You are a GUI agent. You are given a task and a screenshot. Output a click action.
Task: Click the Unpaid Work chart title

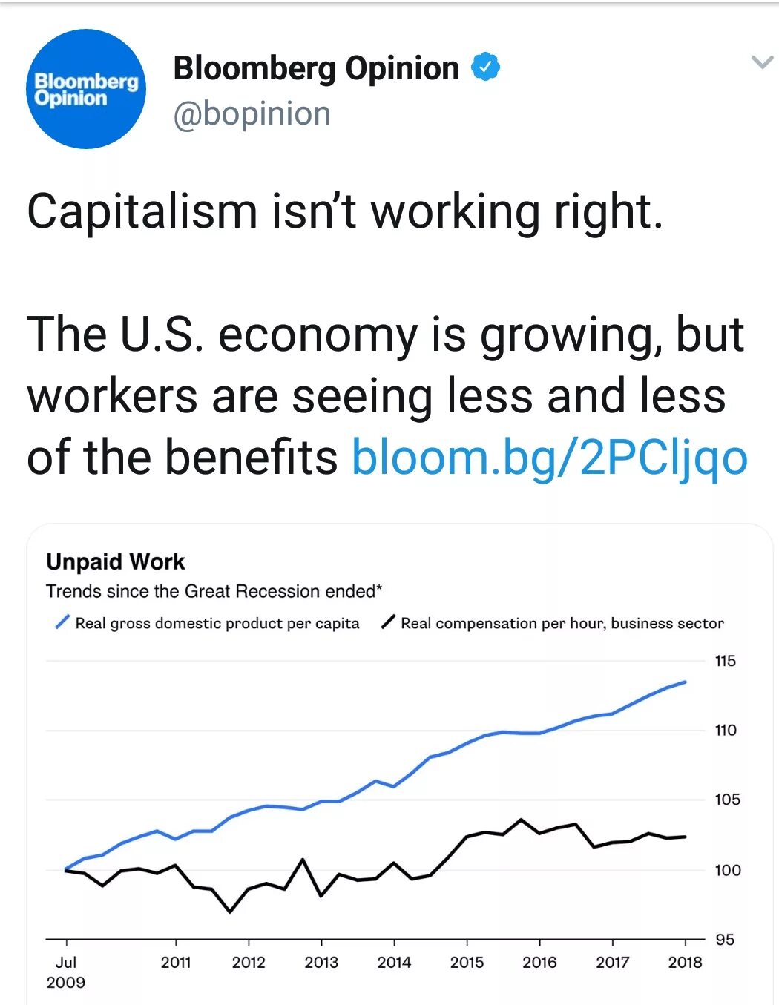[x=116, y=561]
